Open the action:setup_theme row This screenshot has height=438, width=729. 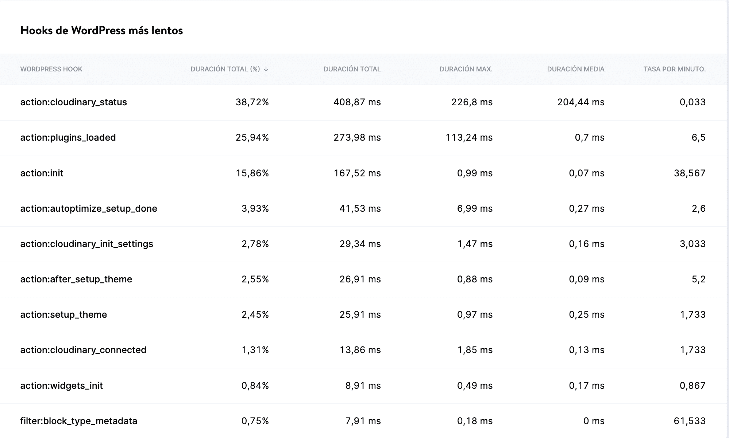(63, 314)
